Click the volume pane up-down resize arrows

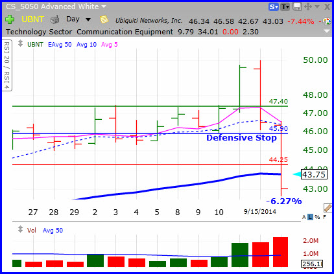pyautogui.click(x=20, y=229)
